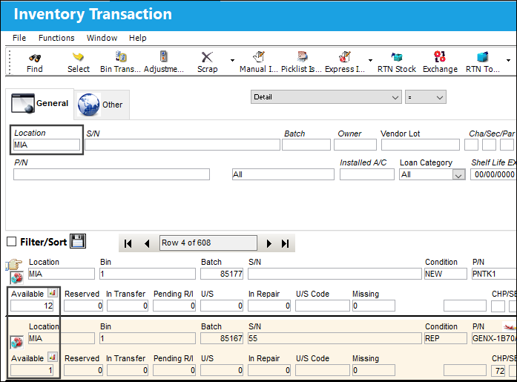This screenshot has height=382, width=517.
Task: Click the chart icon next to Available 12
Action: coord(53,293)
